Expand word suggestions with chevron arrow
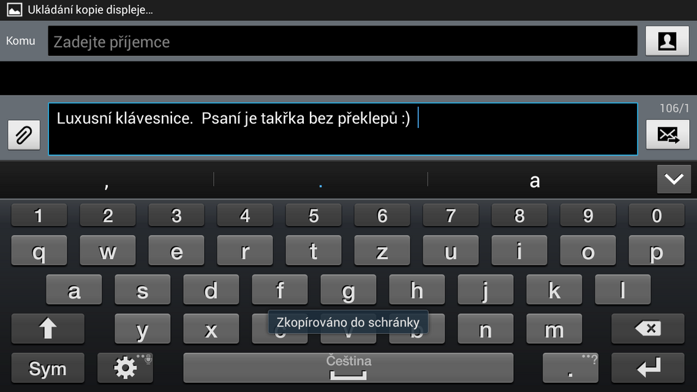The height and width of the screenshot is (392, 697). [x=674, y=179]
